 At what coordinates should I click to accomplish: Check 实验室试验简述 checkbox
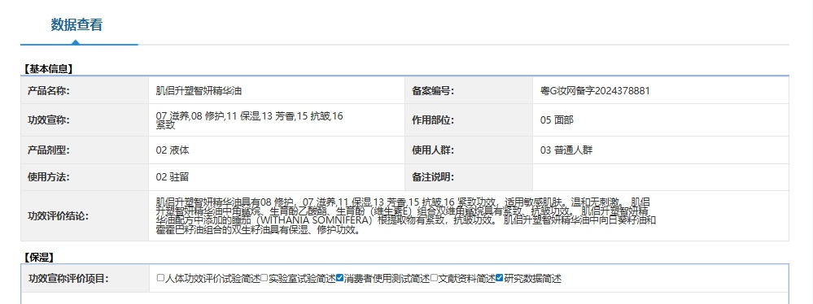click(264, 278)
